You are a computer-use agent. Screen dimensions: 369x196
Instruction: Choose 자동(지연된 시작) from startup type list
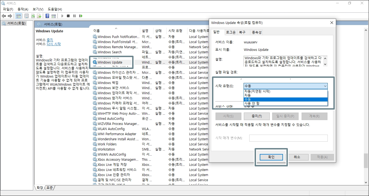[x=286, y=91]
